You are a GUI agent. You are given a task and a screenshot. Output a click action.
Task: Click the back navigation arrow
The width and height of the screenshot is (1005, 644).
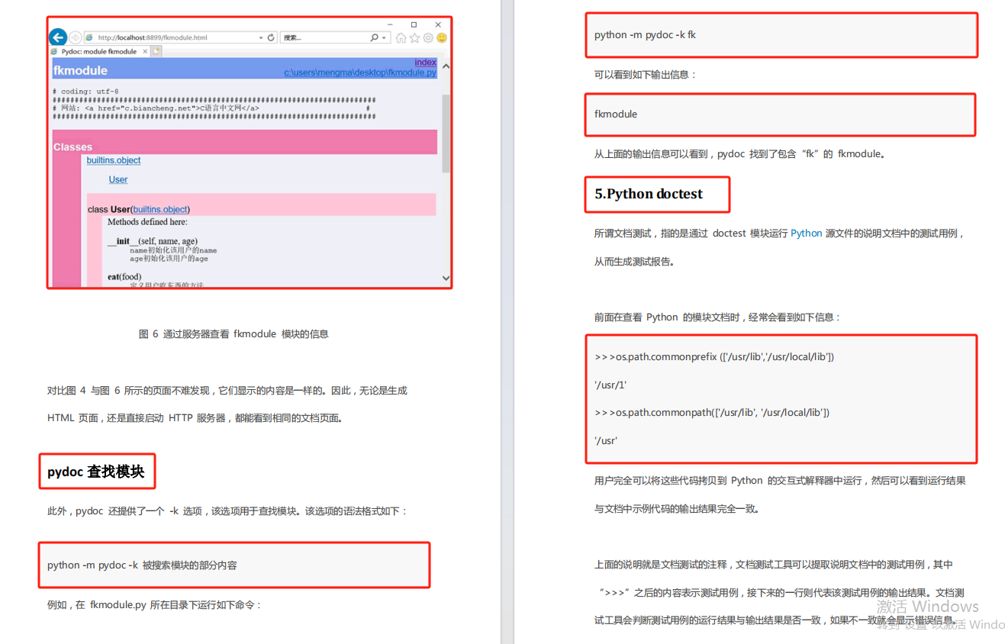point(58,37)
